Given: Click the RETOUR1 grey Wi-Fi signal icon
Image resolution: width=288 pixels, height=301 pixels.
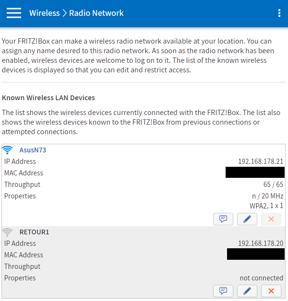Looking at the screenshot, I should tap(8, 232).
